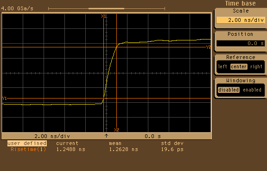Click the memory bar highlighted window segment
Image resolution: width=267 pixels, height=171 pixels.
[x=107, y=8]
